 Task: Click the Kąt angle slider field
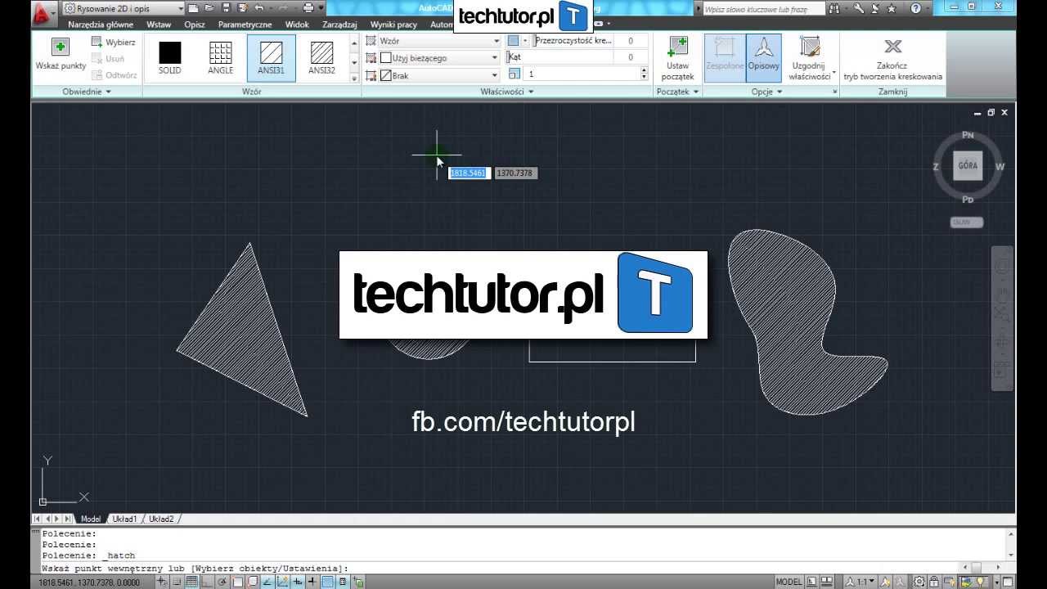point(559,57)
